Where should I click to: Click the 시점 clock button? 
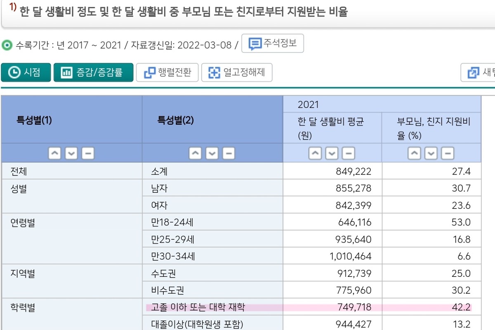pyautogui.click(x=26, y=73)
